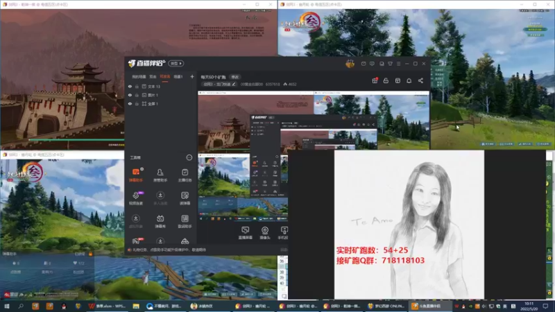This screenshot has width=555, height=312.
Task: Click the red text 接矿跑Q群: 718118103
Action: tap(380, 261)
